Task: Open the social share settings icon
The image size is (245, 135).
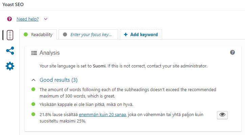Action: click(10, 51)
